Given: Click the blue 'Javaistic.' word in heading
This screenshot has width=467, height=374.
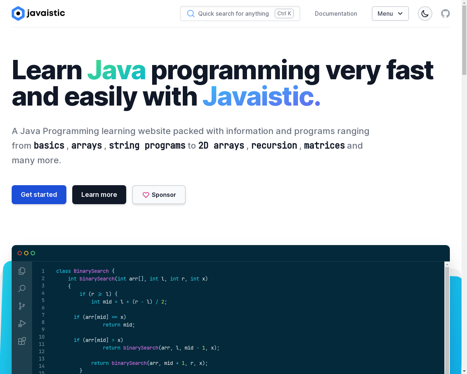Looking at the screenshot, I should 261,97.
